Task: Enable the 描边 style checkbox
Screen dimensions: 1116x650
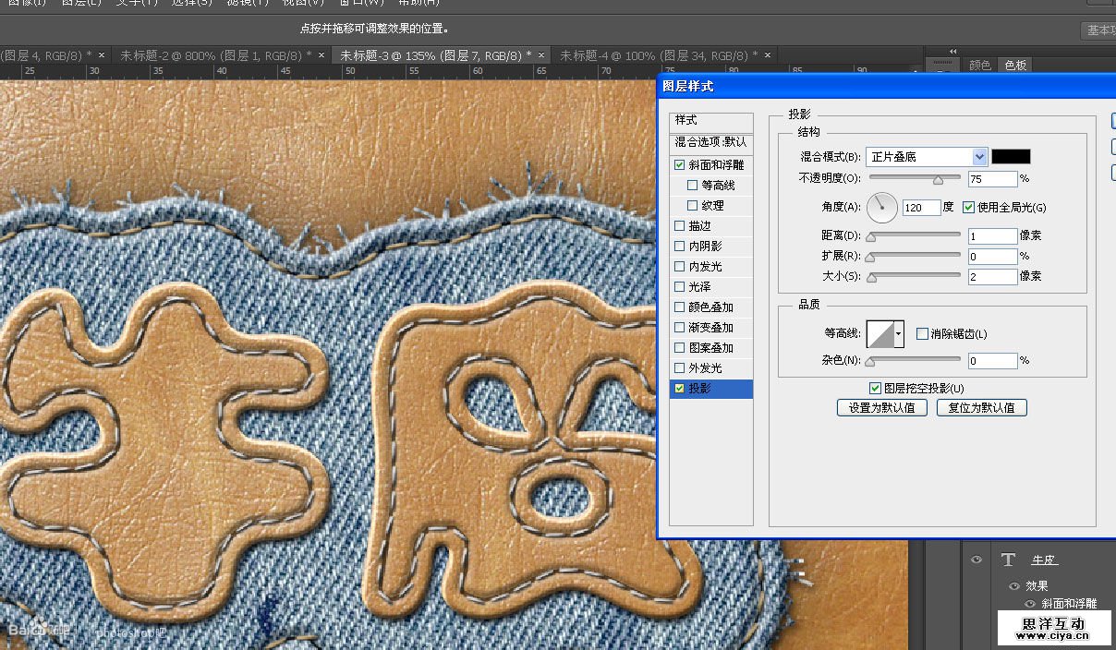Action: point(680,226)
